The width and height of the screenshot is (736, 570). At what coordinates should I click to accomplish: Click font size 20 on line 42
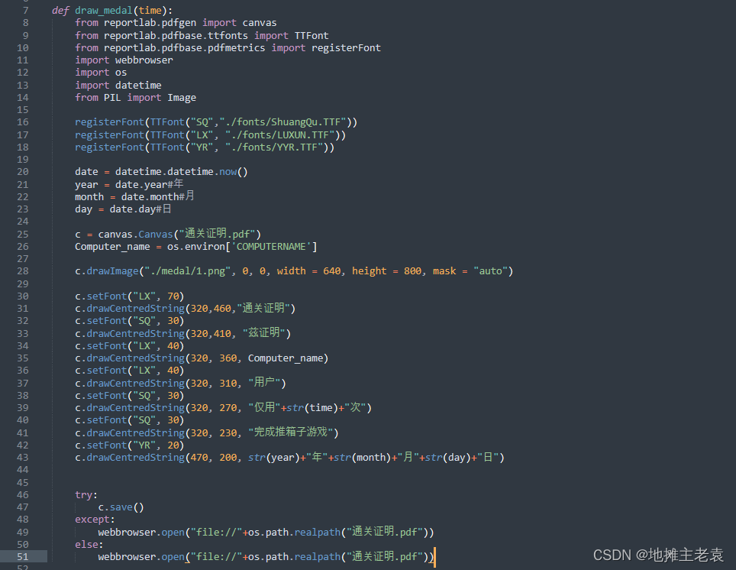point(173,445)
